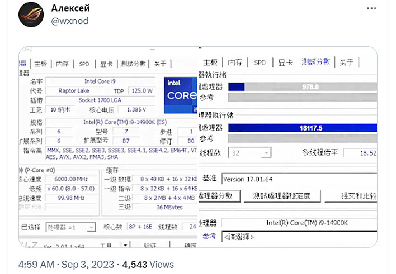Click the 提交和比较 submit button
Image resolution: width=396 pixels, height=274 pixels.
coord(351,196)
